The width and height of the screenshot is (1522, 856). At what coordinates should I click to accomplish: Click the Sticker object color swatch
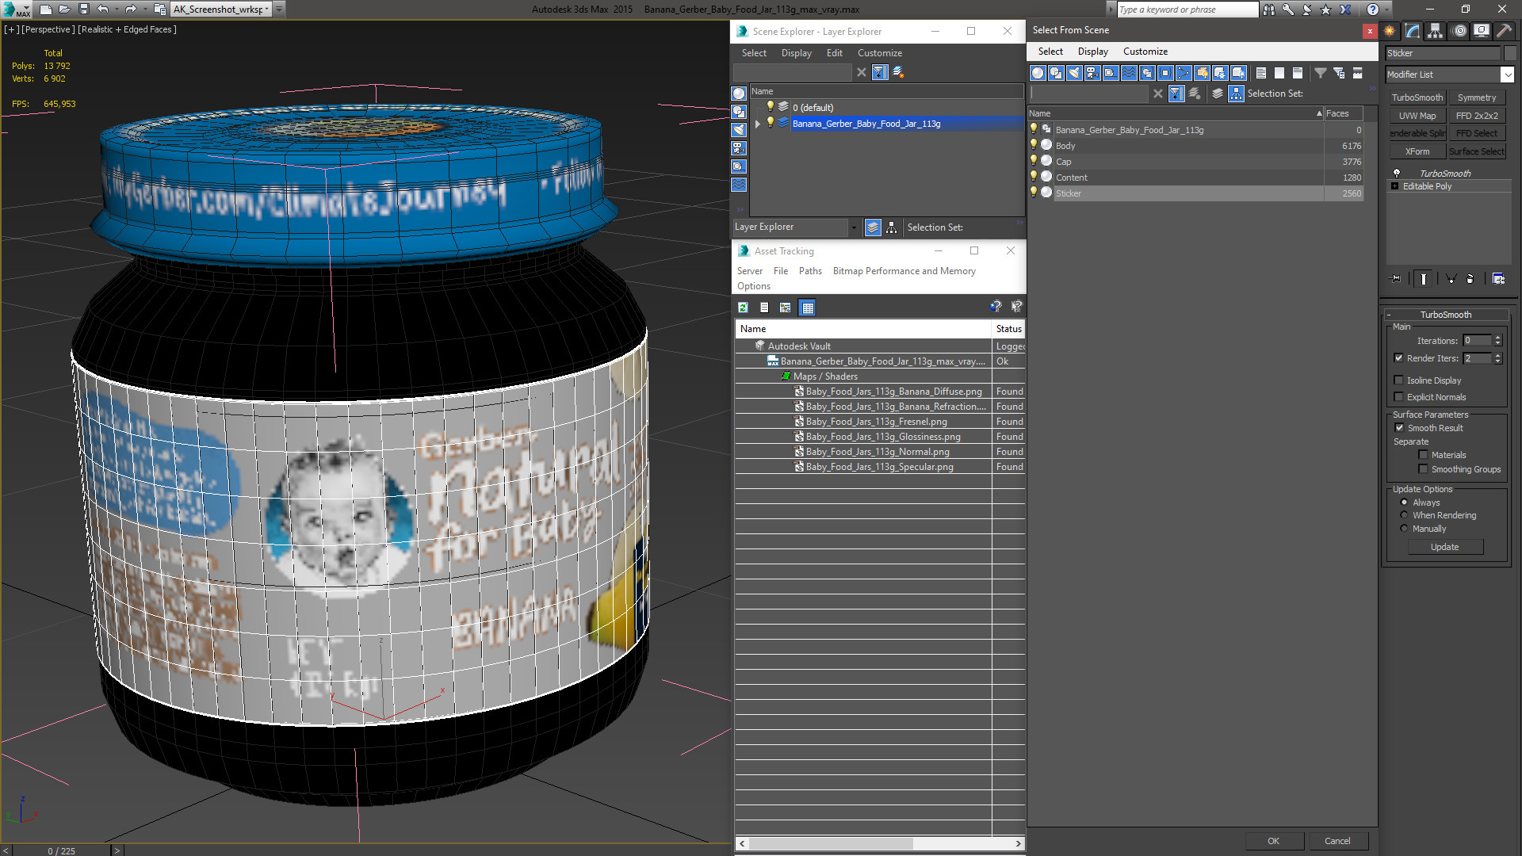(1510, 53)
